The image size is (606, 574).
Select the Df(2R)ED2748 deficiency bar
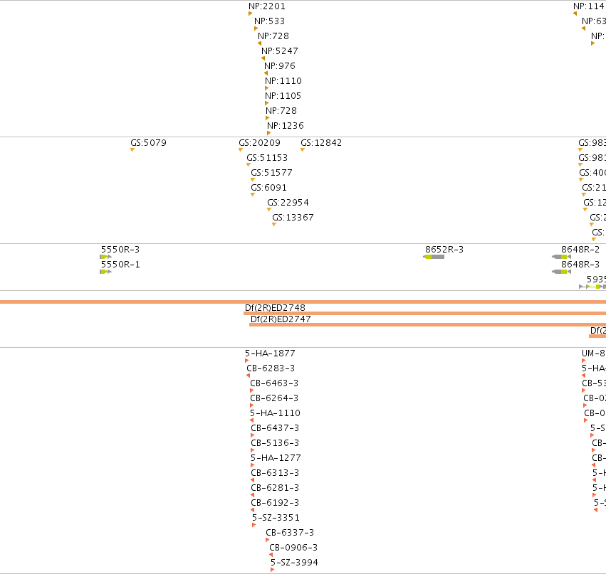(x=424, y=314)
